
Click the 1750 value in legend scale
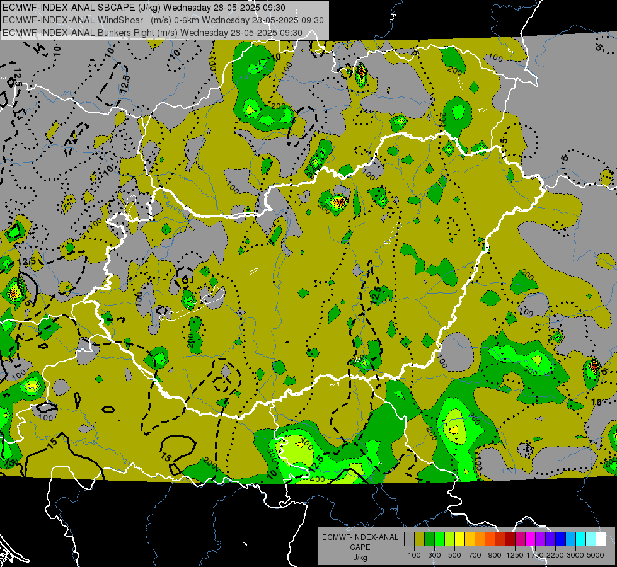(536, 555)
